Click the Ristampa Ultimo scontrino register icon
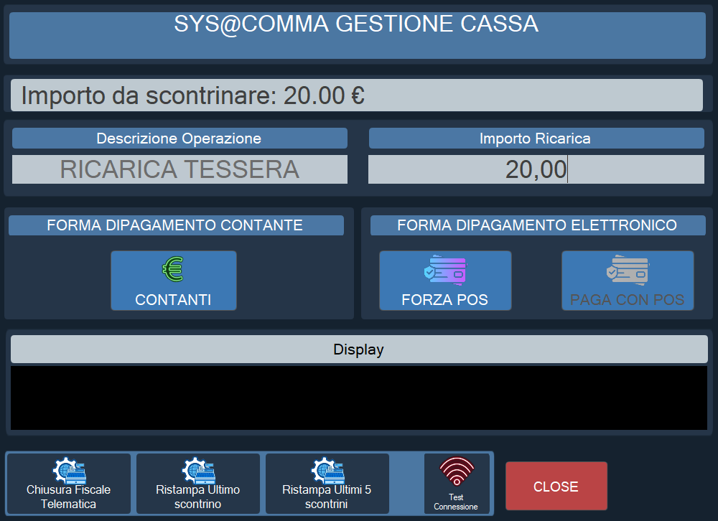The width and height of the screenshot is (718, 521). click(x=198, y=471)
